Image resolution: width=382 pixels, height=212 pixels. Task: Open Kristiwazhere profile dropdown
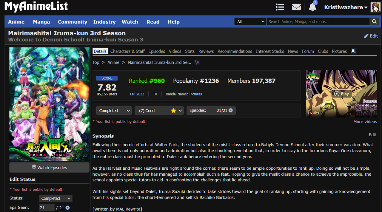click(346, 7)
